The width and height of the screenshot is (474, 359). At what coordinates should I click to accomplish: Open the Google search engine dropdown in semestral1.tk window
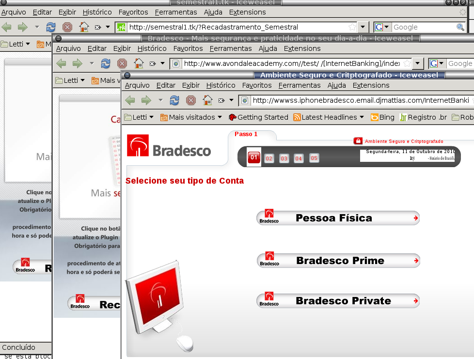click(382, 27)
